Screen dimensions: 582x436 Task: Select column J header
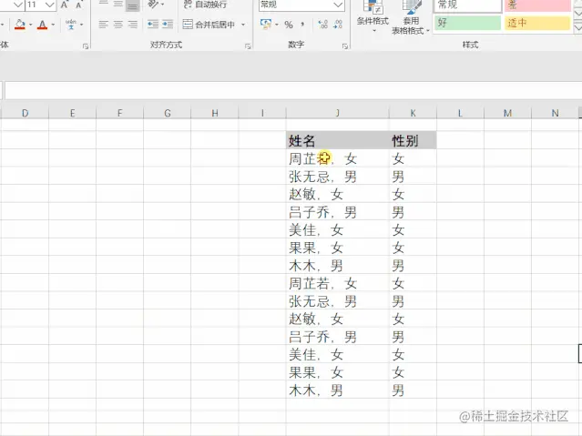point(338,113)
